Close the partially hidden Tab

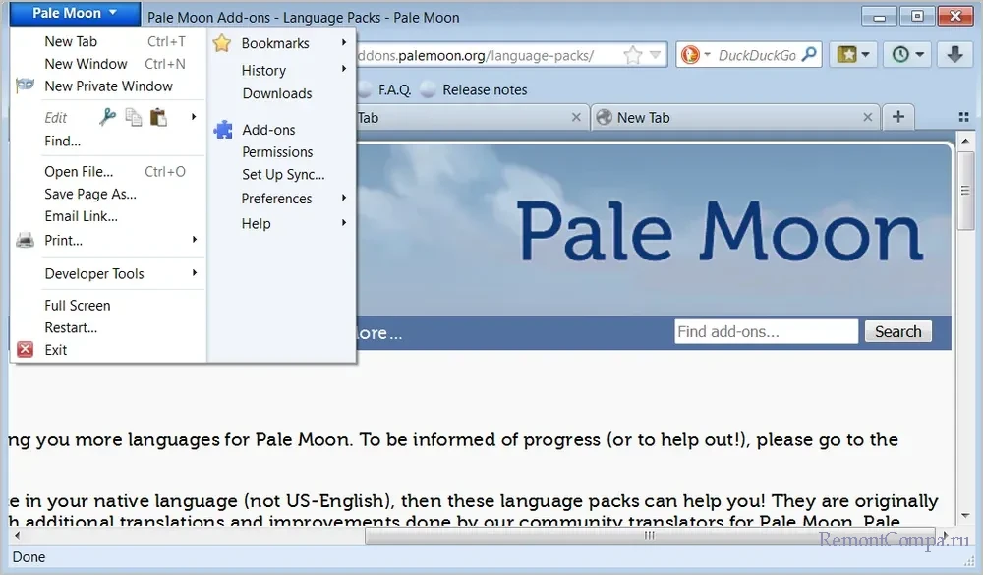576,117
